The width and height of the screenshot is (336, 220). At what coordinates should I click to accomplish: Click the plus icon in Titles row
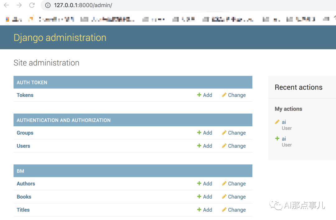coord(199,209)
